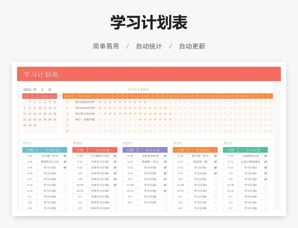Uncheck the 背诵第一单元 checkbox in 科目3
The height and width of the screenshot is (228, 298).
click(165, 162)
